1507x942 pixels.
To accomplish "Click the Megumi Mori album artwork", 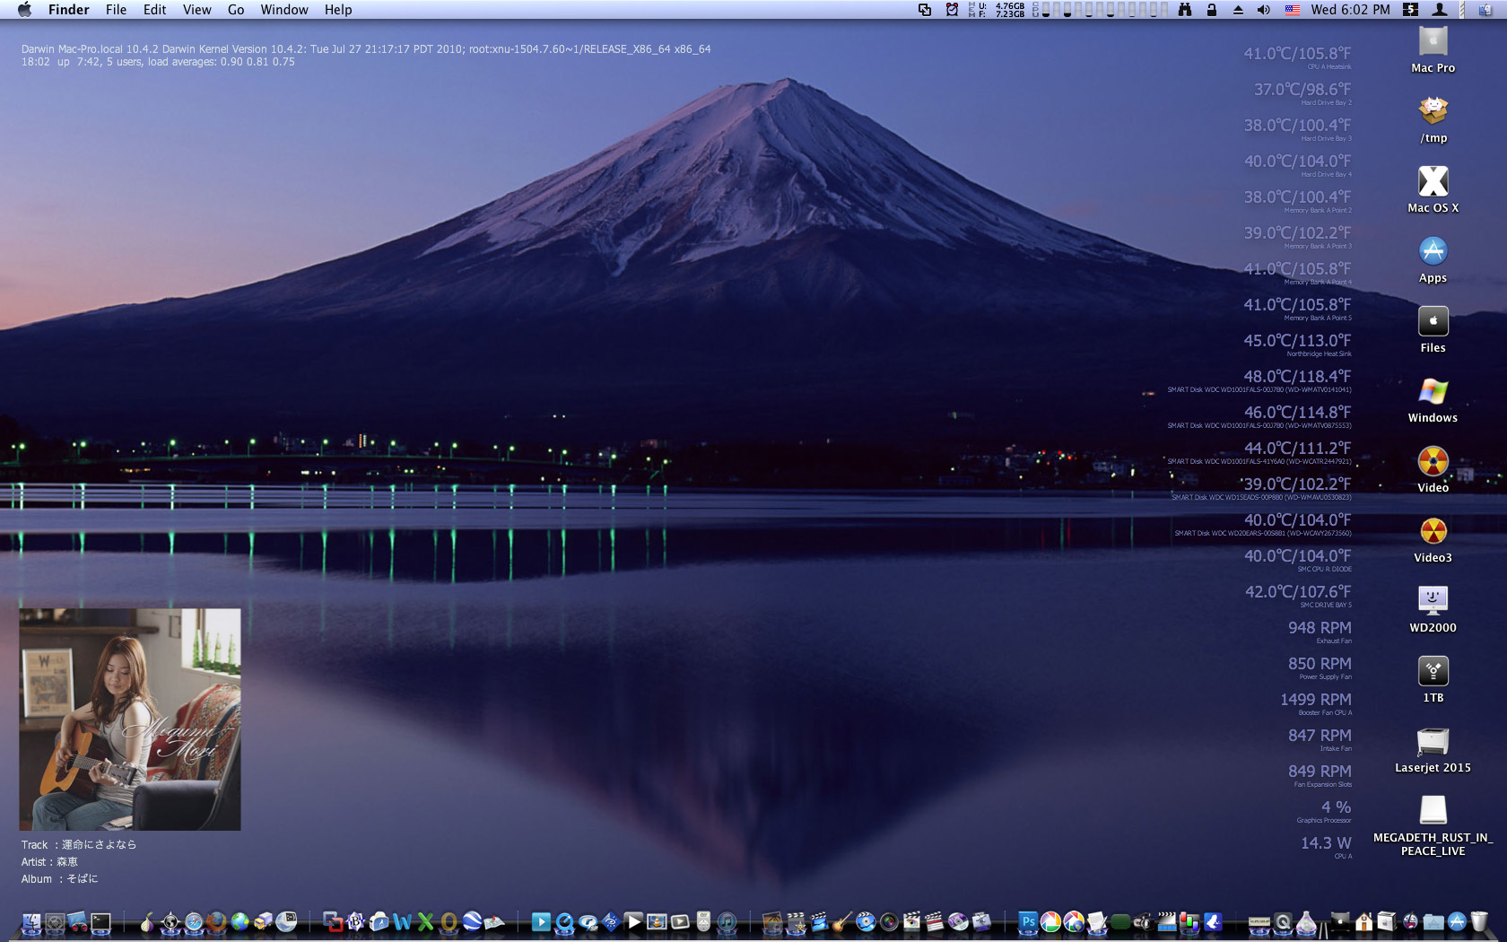I will 130,719.
